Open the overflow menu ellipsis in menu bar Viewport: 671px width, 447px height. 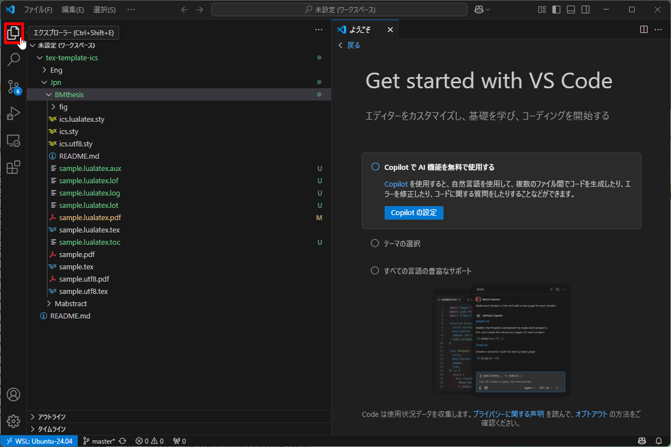pos(131,9)
